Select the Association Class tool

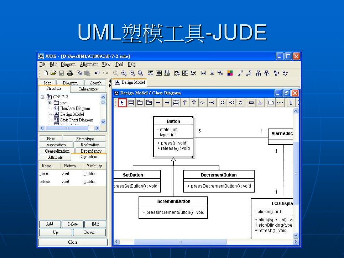click(x=176, y=103)
